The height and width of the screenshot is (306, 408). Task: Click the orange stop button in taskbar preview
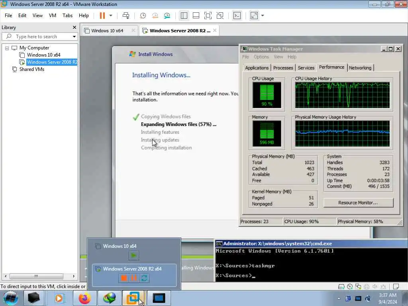(x=124, y=278)
